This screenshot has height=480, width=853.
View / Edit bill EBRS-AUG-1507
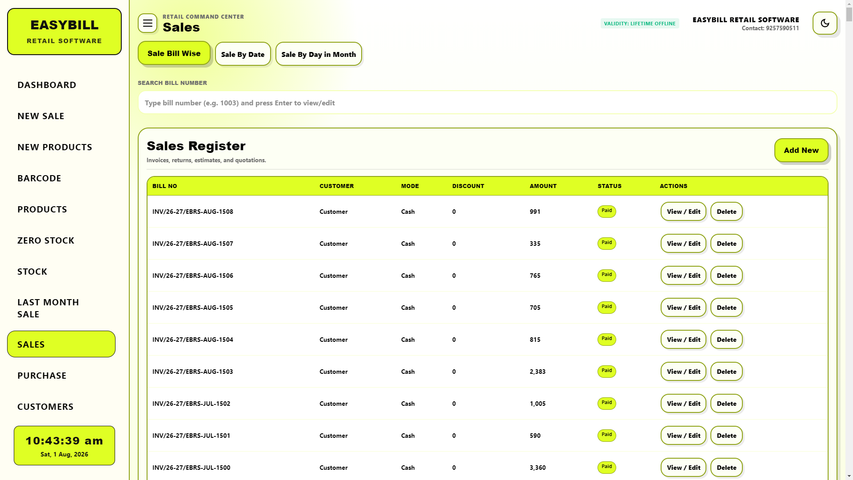pos(683,244)
